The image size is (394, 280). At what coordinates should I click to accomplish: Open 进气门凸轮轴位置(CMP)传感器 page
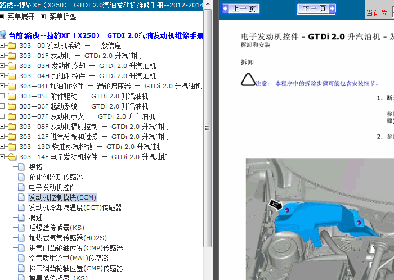76,248
